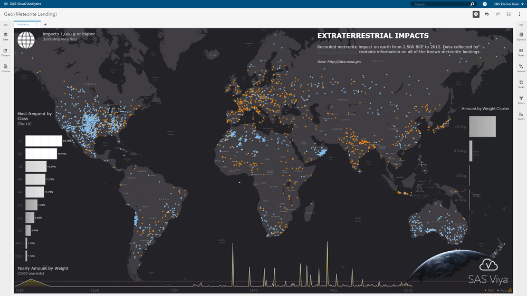Open the Filters pane
This screenshot has height=296, width=527.
coord(521,100)
